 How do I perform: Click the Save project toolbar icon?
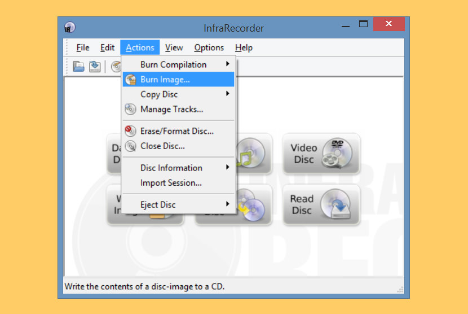[95, 67]
